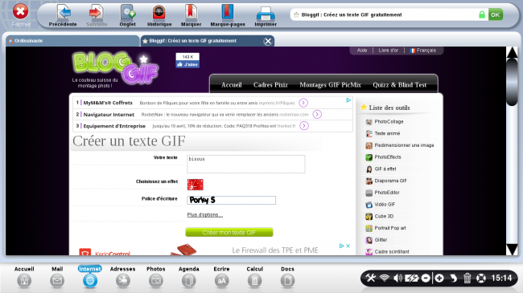
Task: Open the Texte animé tool
Action: coord(382,133)
